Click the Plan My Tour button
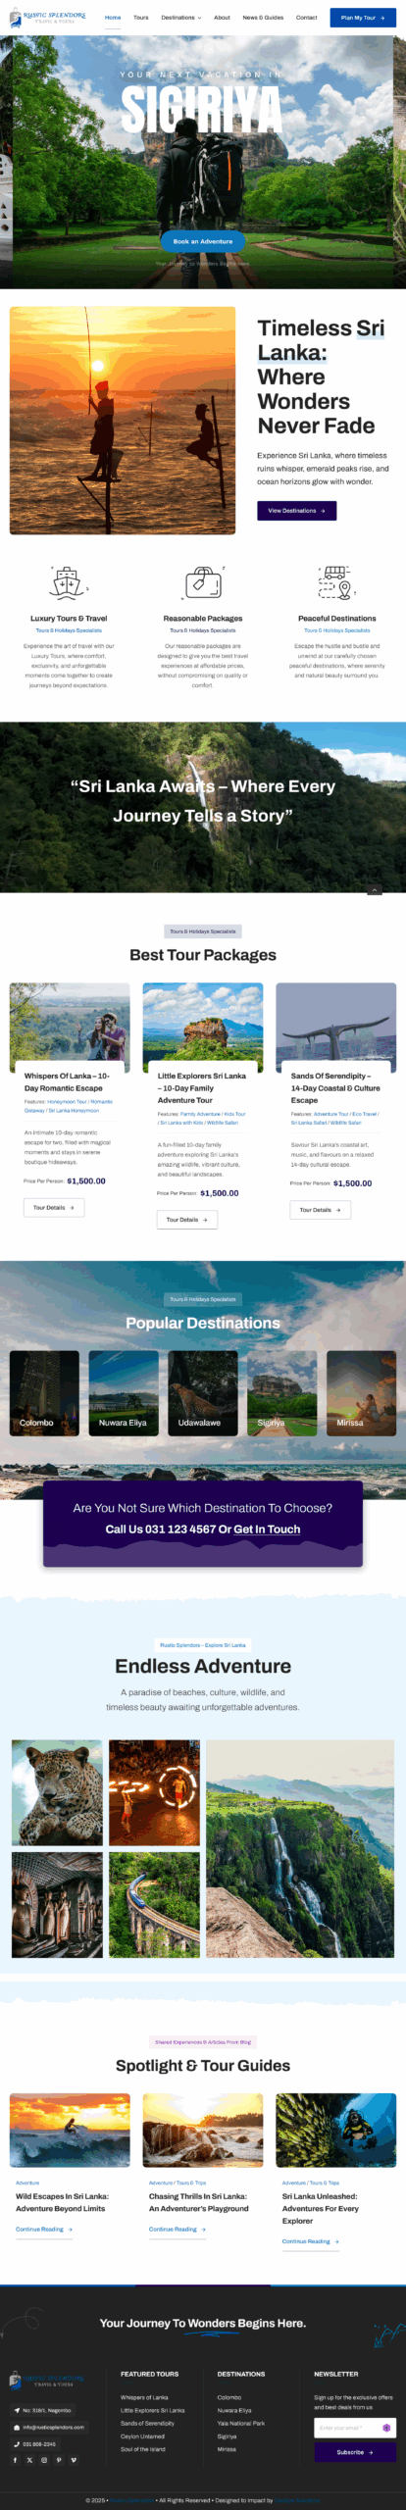This screenshot has height=2510, width=406. 363,18
